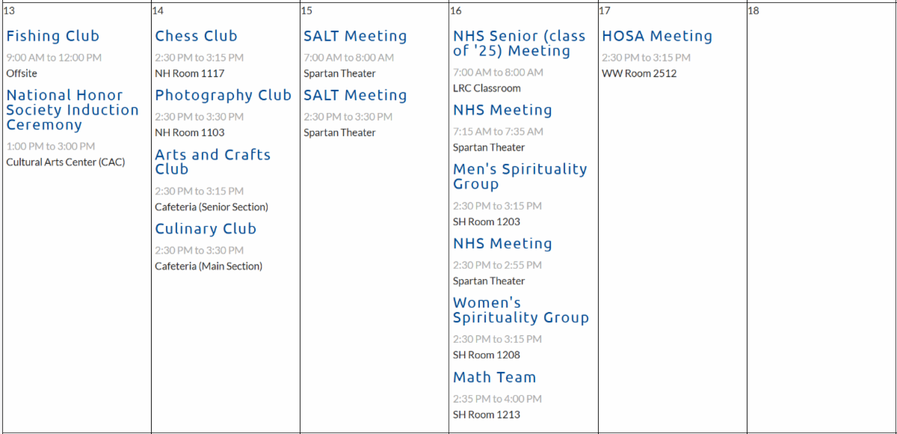Viewport: 897px width, 434px height.
Task: Select the day 16 date number
Action: coord(455,10)
